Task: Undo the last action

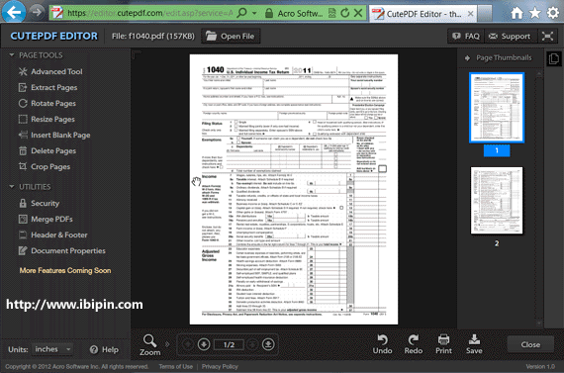Action: (x=382, y=344)
